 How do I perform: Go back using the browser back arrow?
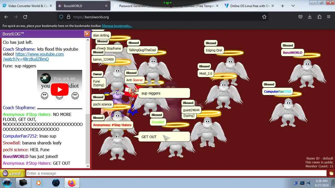click(x=6, y=17)
